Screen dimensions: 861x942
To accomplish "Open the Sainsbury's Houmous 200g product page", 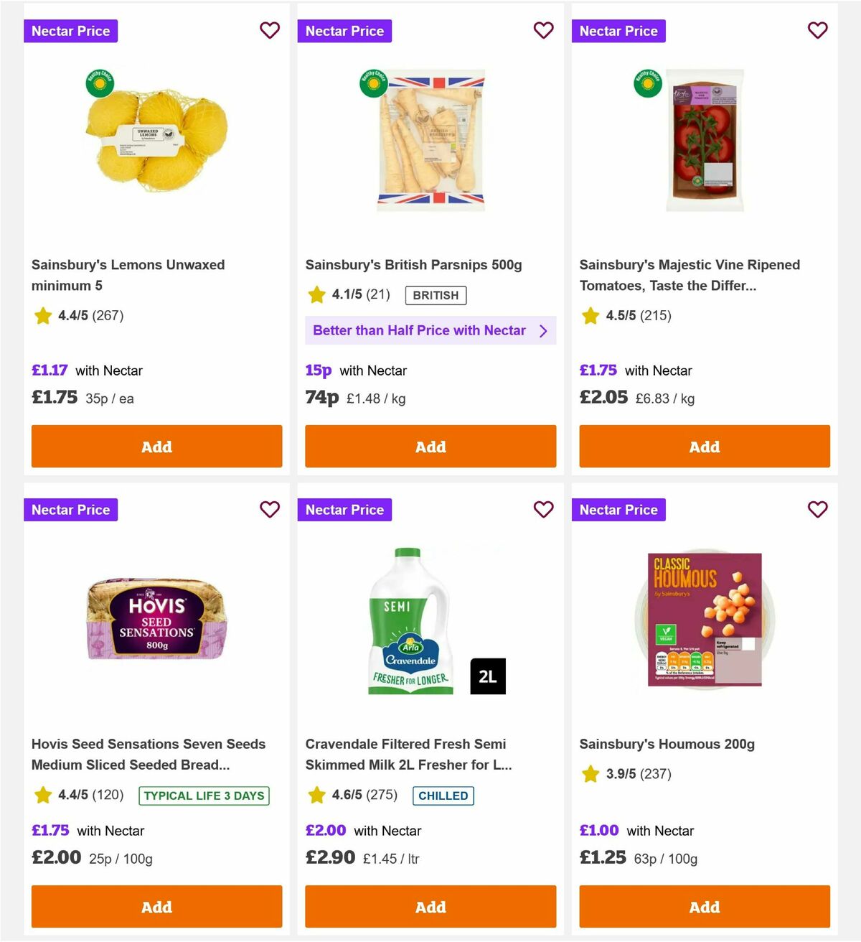I will (x=667, y=744).
